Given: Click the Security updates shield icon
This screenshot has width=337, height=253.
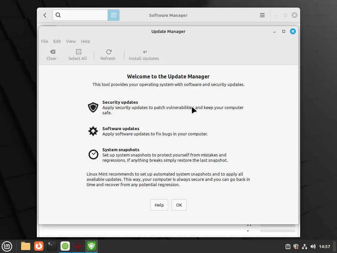Looking at the screenshot, I should (x=93, y=107).
